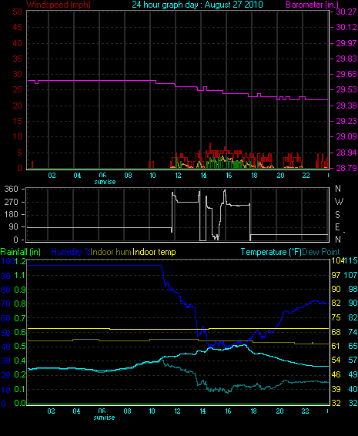Click yellow indoor temp axis value 104
This screenshot has height=436, width=358.
tap(337, 260)
